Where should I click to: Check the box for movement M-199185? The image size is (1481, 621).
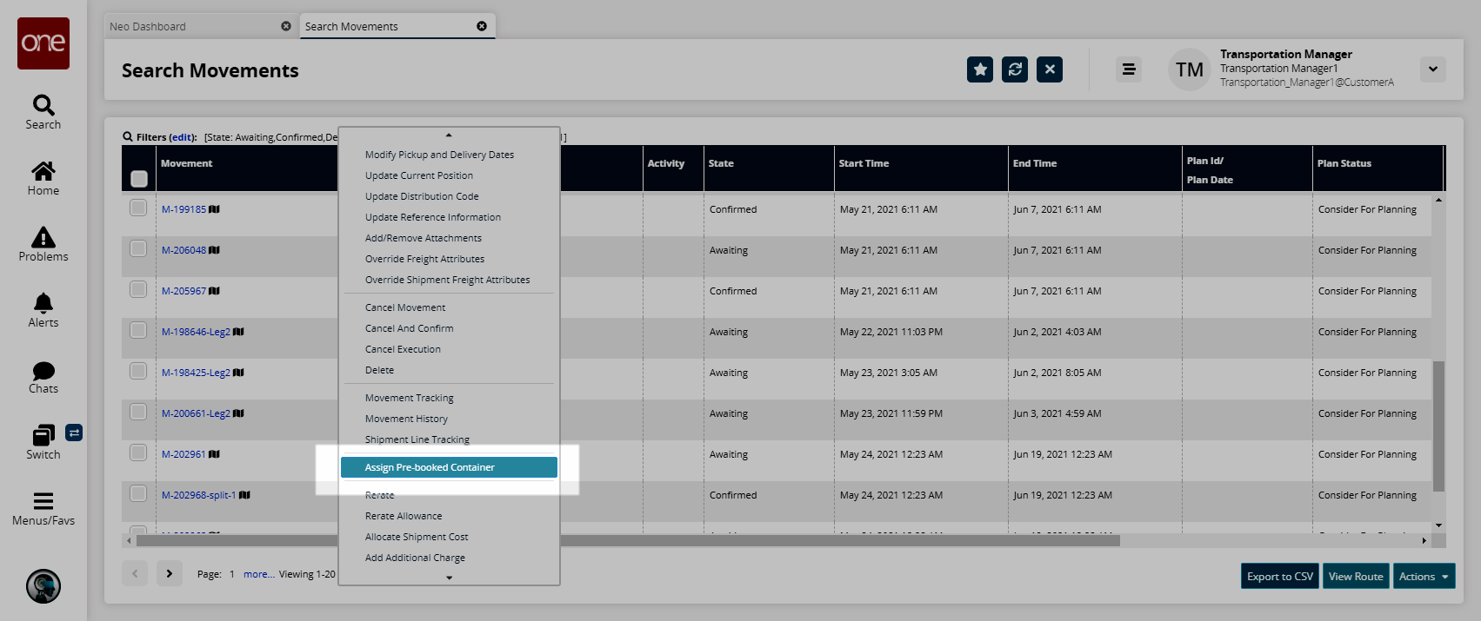coord(138,208)
